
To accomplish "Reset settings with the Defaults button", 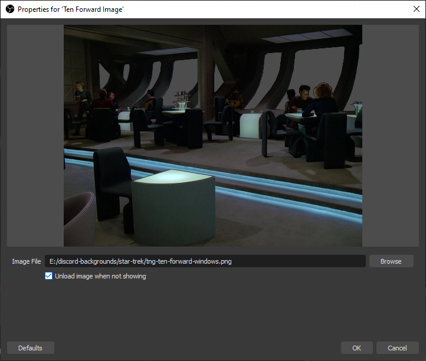I will click(x=31, y=348).
